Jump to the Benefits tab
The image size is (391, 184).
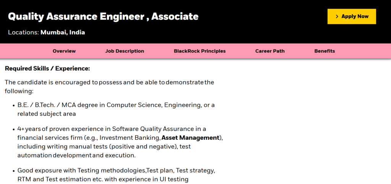click(325, 51)
